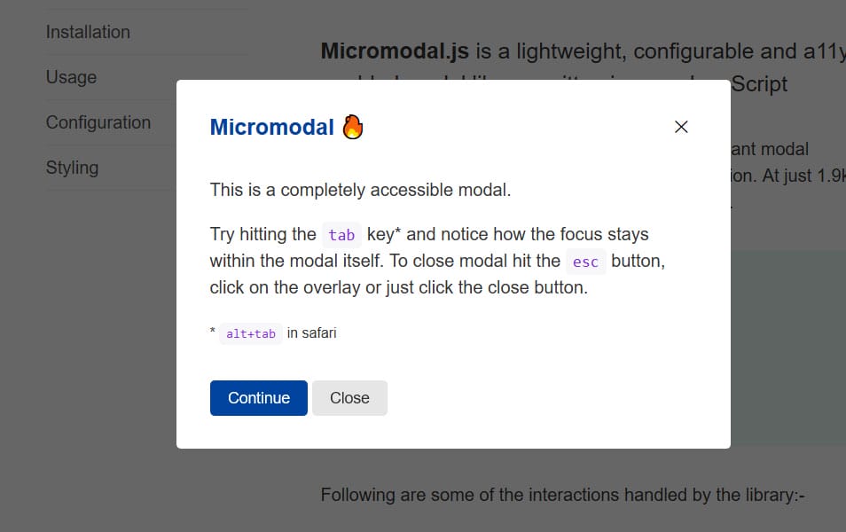Viewport: 846px width, 532px height.
Task: Click the X icon to dismiss the modal
Action: point(681,127)
